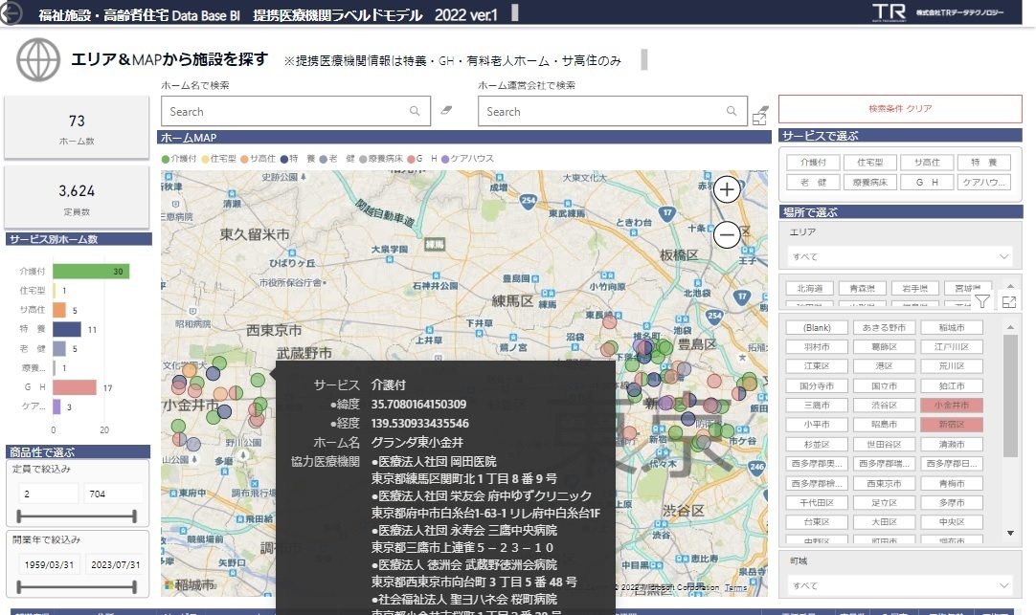Click the Terms link on the map

point(736,587)
